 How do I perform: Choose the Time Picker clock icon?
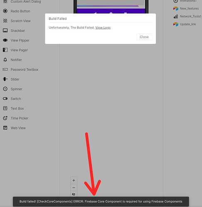click(5, 118)
